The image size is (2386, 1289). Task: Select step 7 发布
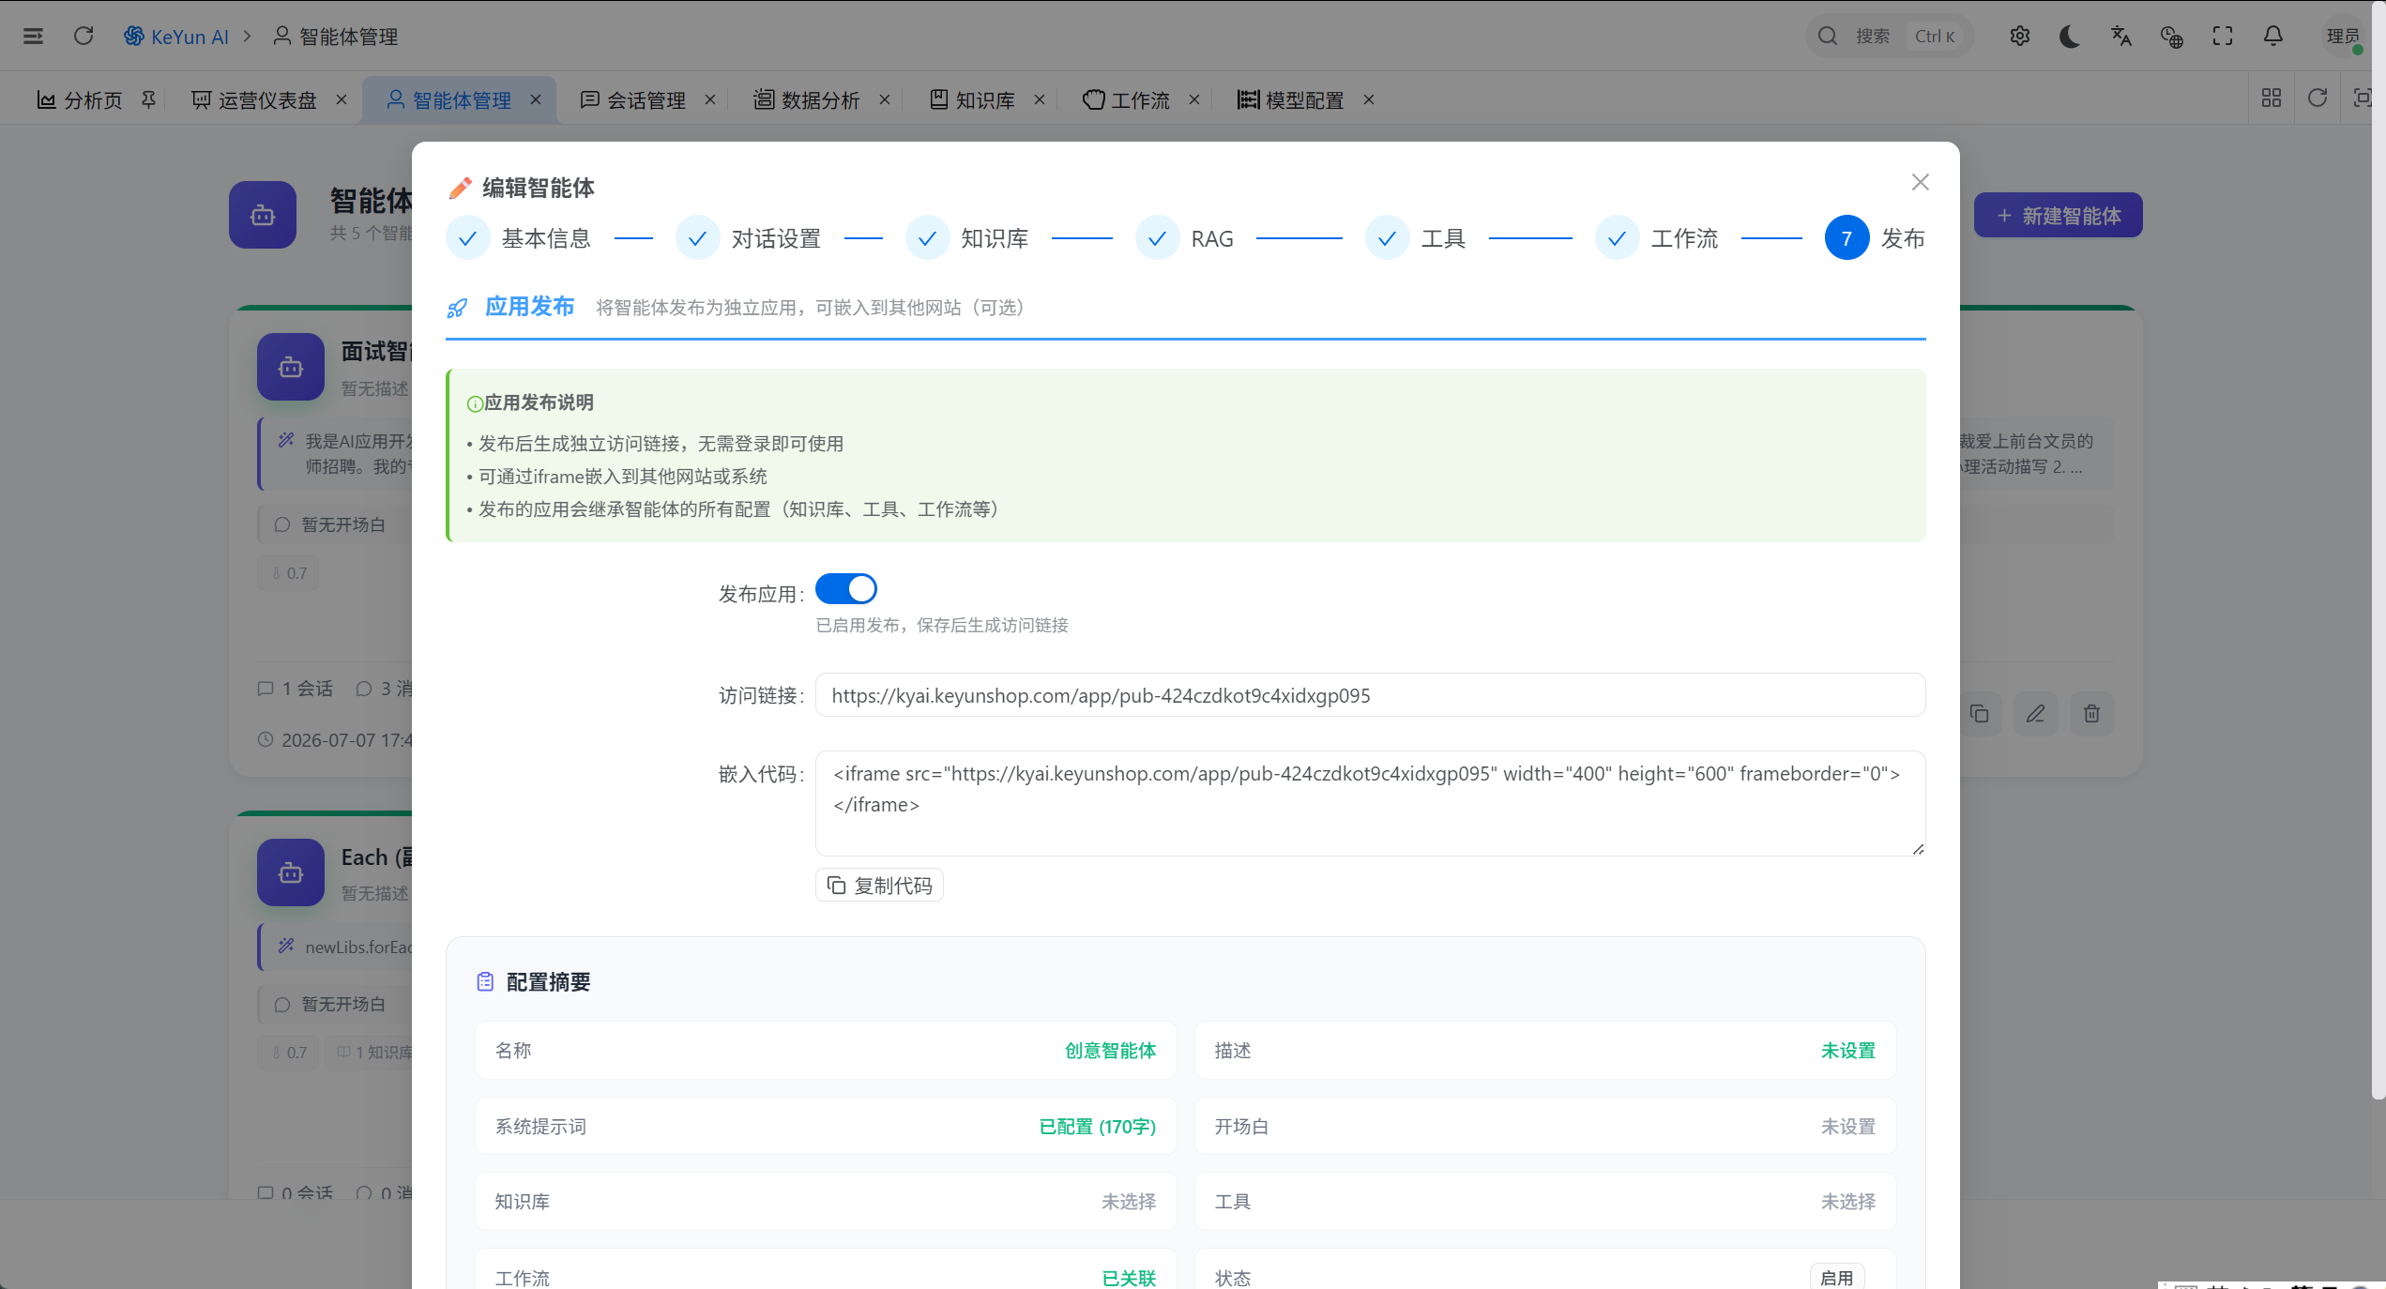(1876, 238)
